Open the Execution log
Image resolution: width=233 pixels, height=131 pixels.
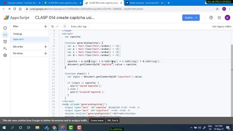tap(79, 27)
